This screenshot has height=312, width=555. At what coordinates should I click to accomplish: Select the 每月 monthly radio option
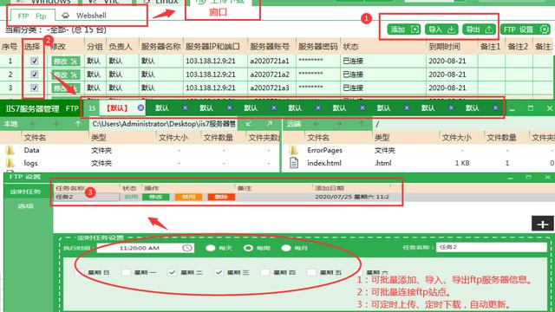[286, 248]
